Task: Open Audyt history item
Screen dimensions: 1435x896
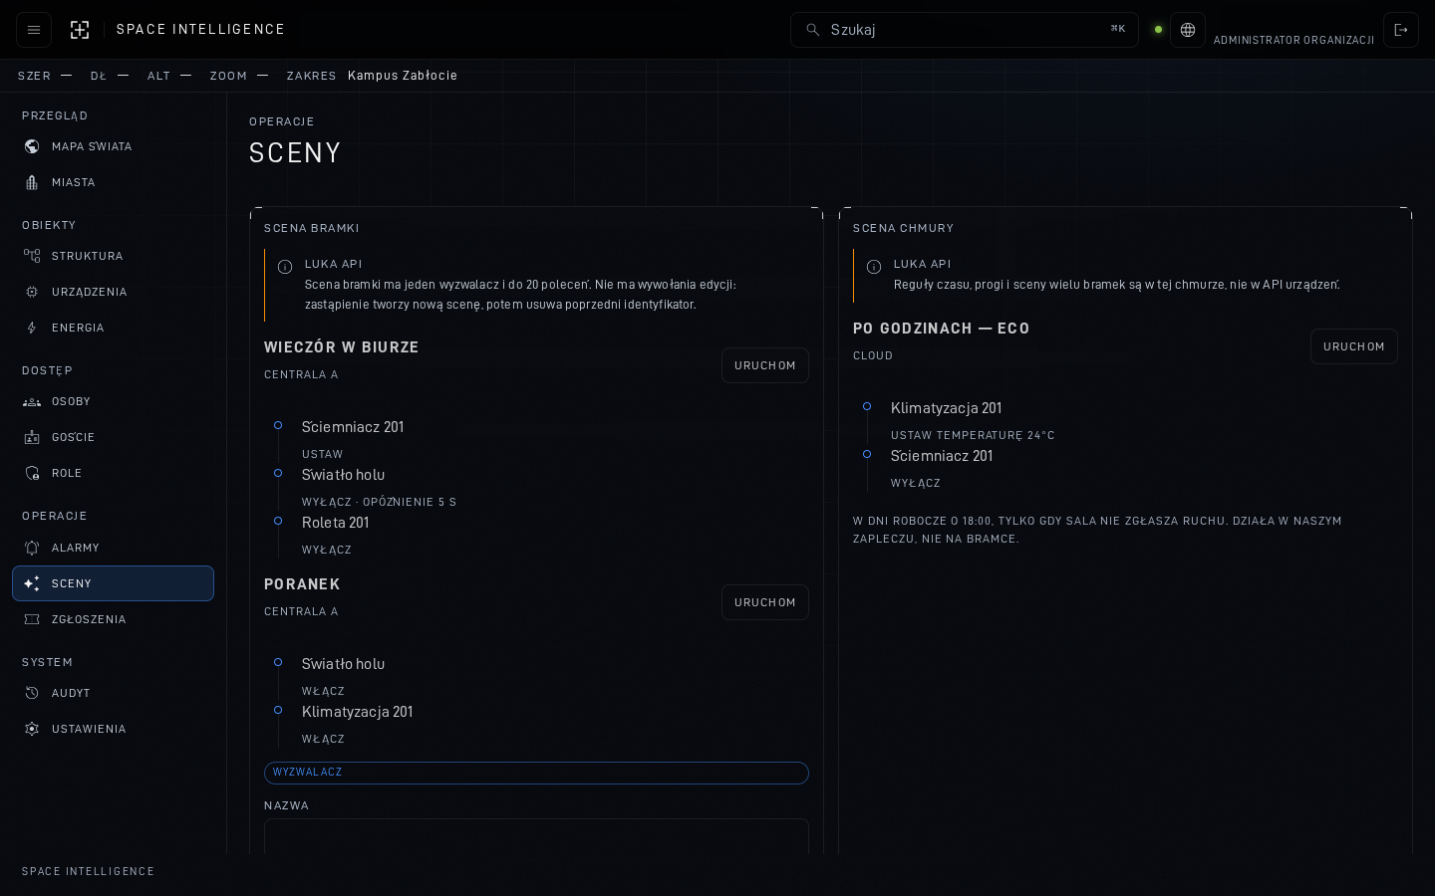Action: coord(113,693)
